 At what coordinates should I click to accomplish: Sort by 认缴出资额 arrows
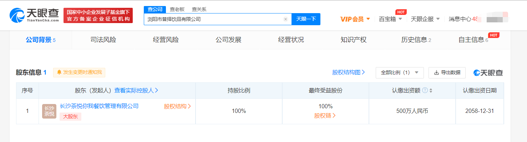tap(431, 91)
